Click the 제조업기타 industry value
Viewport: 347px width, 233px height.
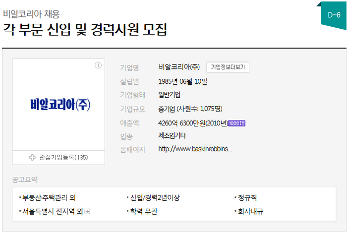pyautogui.click(x=172, y=135)
